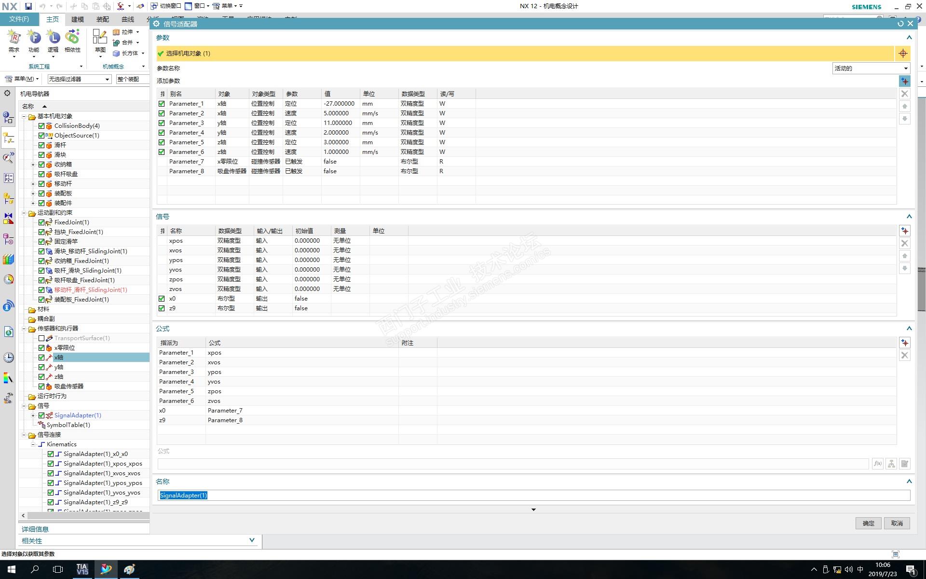Open the 活动的 parameter name dropdown

click(871, 69)
